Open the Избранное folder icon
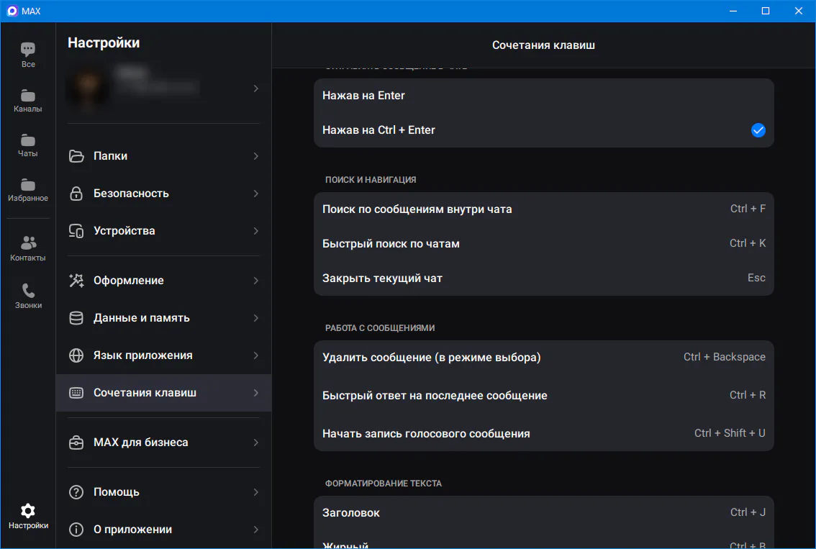The width and height of the screenshot is (816, 549). coord(28,185)
